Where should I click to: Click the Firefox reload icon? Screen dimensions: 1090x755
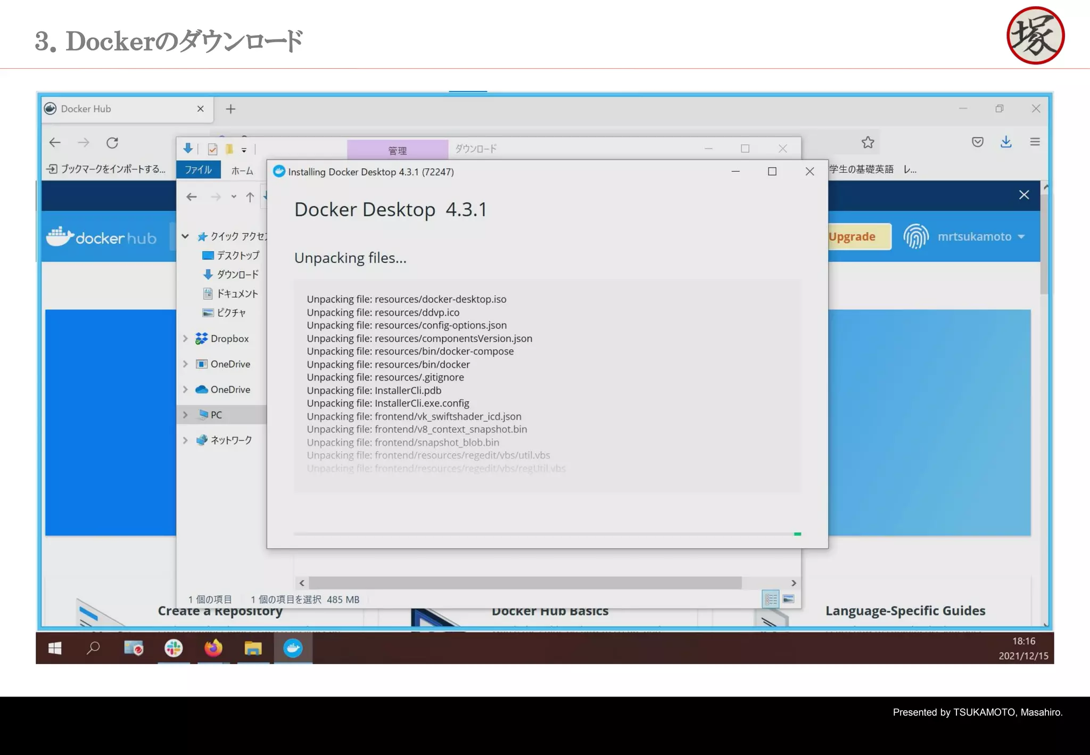tap(112, 143)
